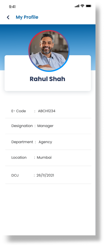Open Rahul Shah's profile photo
This screenshot has height=245, width=104.
pos(49,51)
